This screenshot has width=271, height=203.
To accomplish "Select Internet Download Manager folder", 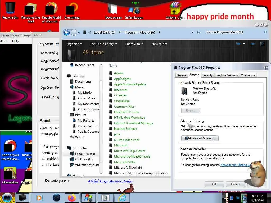I will click(131, 123).
